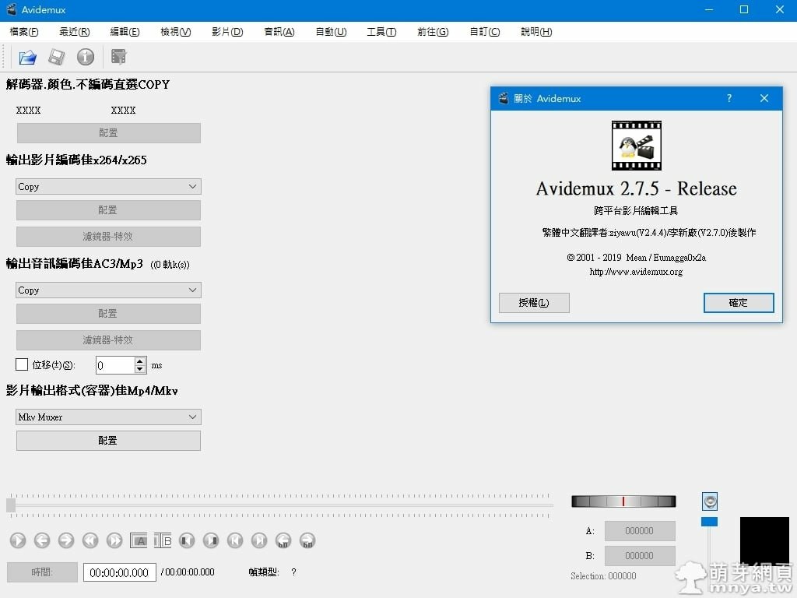Enable the 位移 audio shift checkbox

click(x=22, y=364)
